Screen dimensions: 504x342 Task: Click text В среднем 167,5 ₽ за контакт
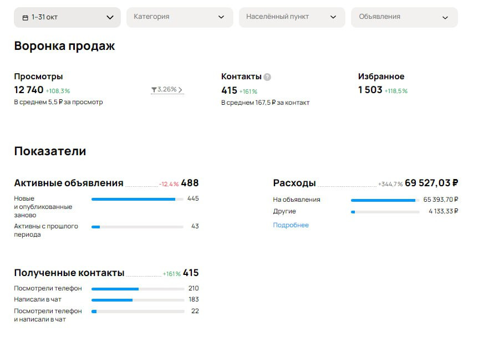pos(266,103)
